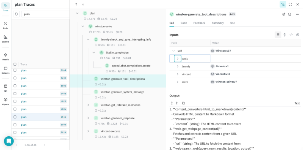Copy the output with copy icon
This screenshot has height=150, width=303.
click(x=183, y=103)
